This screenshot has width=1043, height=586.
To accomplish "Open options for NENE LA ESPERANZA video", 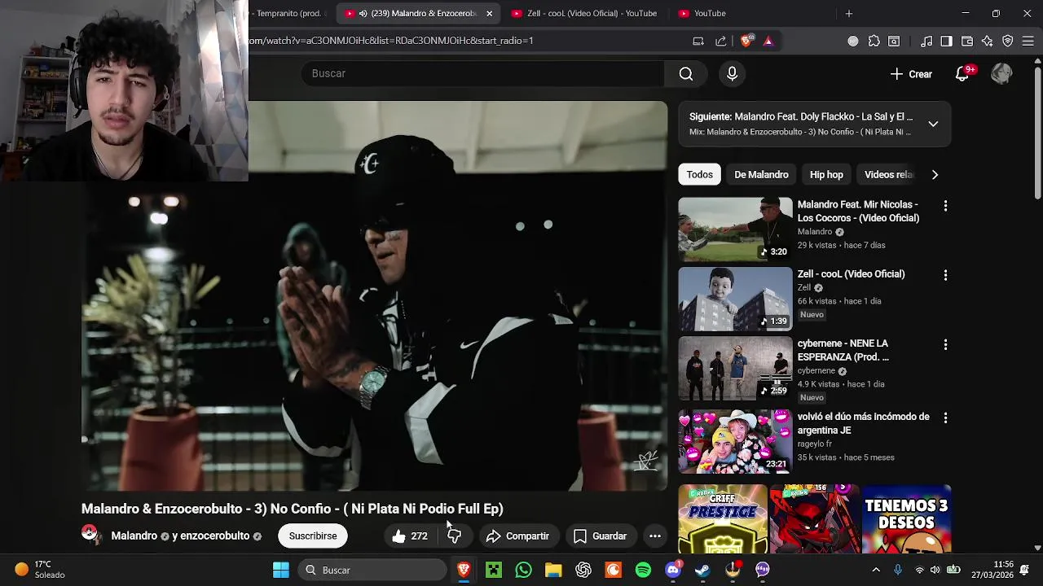I will tap(945, 344).
